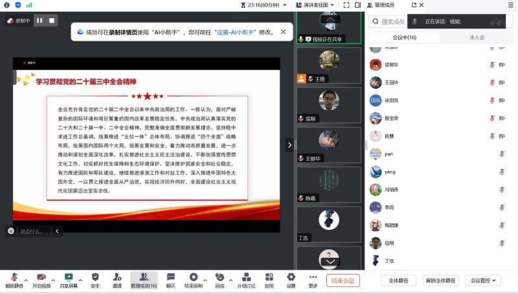518x294 pixels.
Task: Expand reactions arrow beside 回应
Action: click(x=231, y=280)
